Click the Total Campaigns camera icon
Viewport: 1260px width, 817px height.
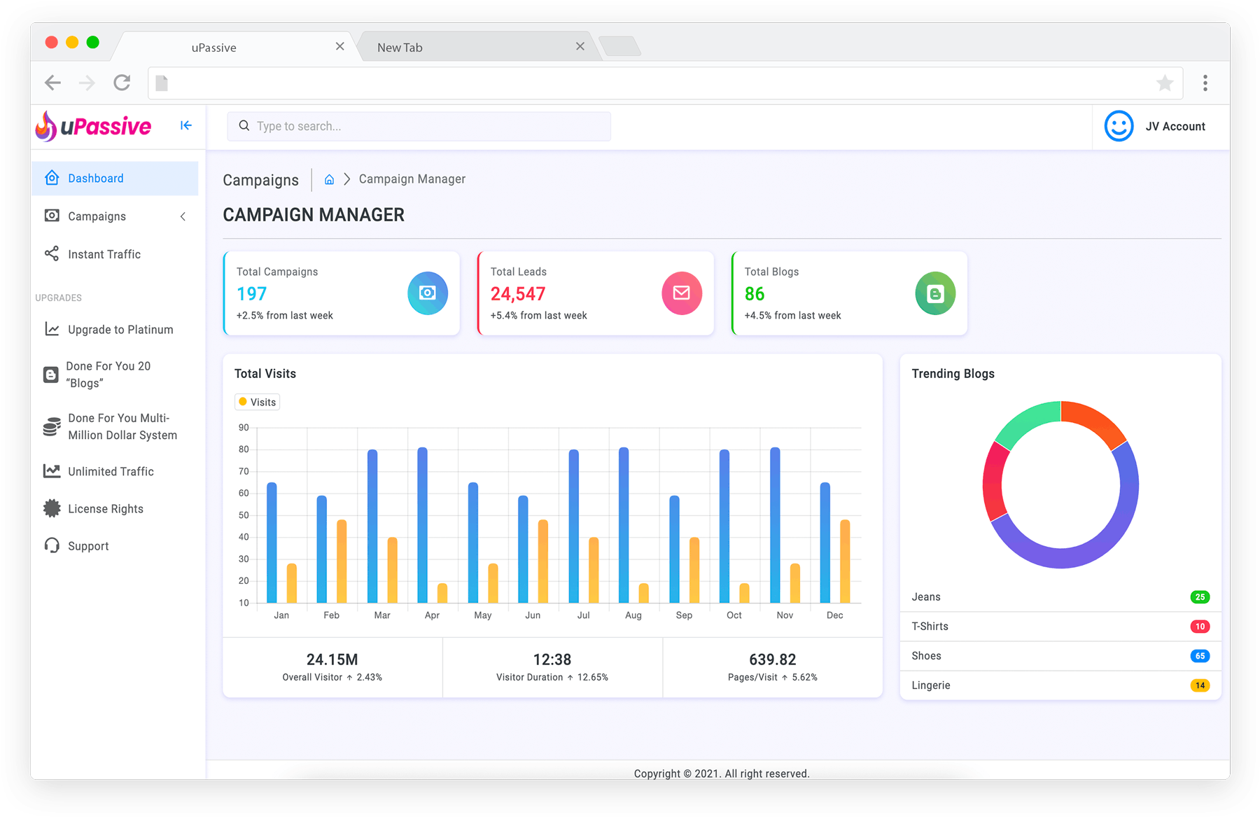coord(427,293)
